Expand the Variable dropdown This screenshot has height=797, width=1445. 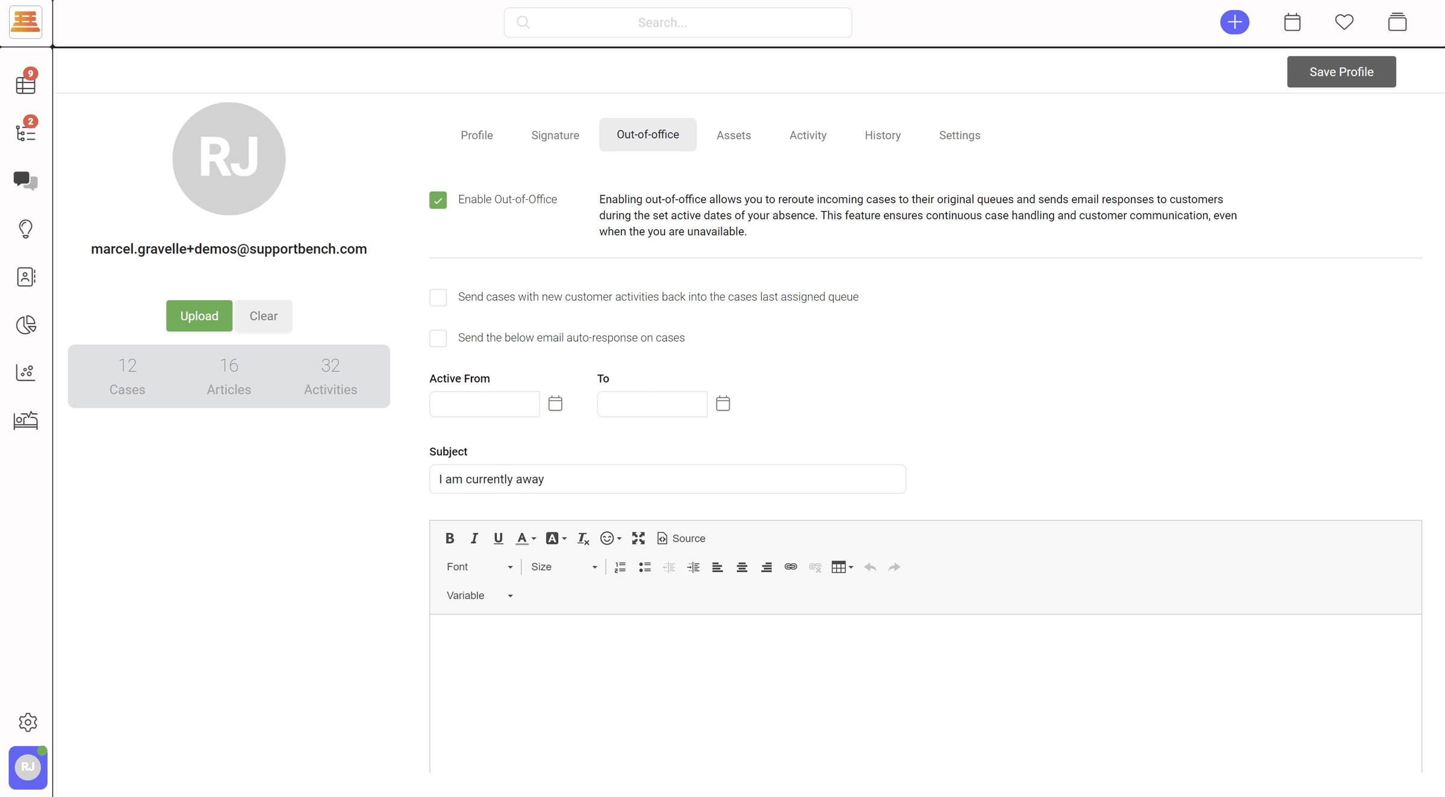[479, 595]
